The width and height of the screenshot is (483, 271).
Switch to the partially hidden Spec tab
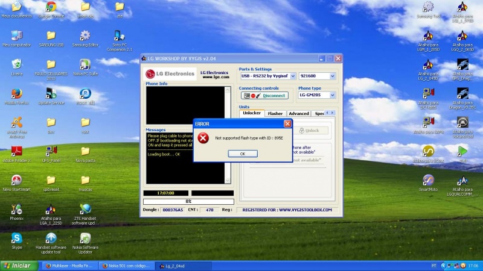click(x=318, y=114)
